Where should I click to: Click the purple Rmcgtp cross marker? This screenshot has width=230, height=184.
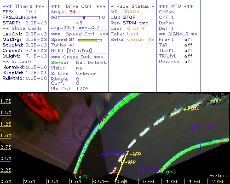click(x=193, y=127)
